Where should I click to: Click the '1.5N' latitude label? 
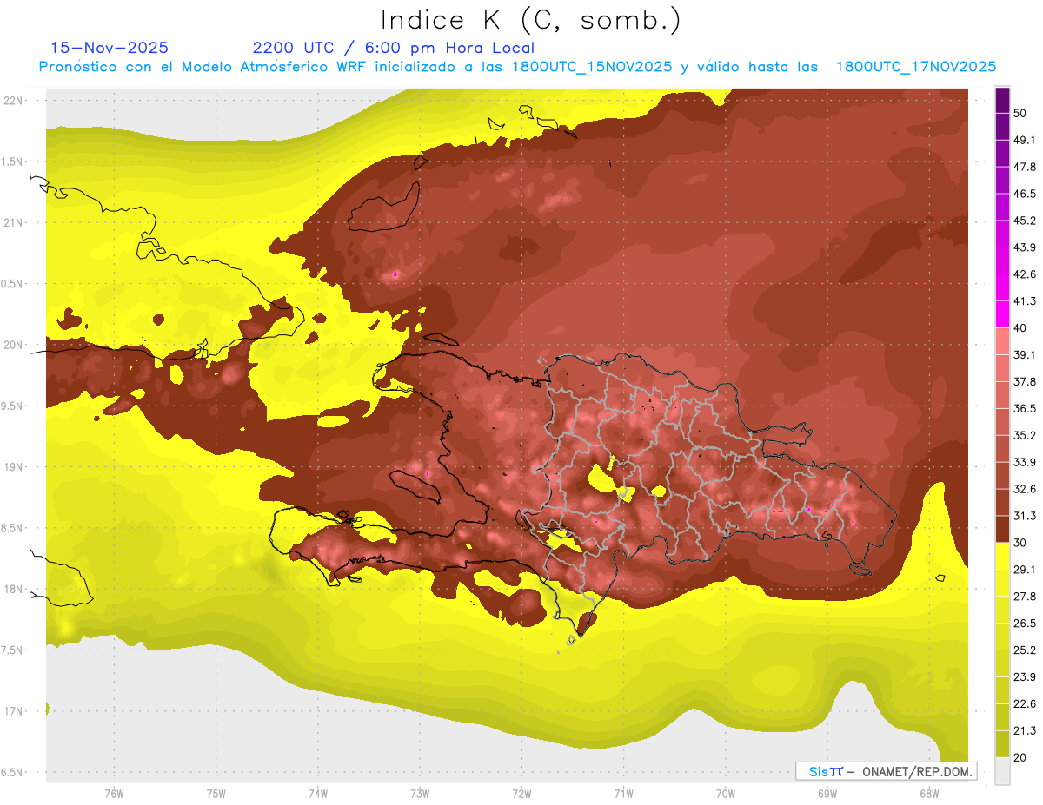tap(13, 162)
